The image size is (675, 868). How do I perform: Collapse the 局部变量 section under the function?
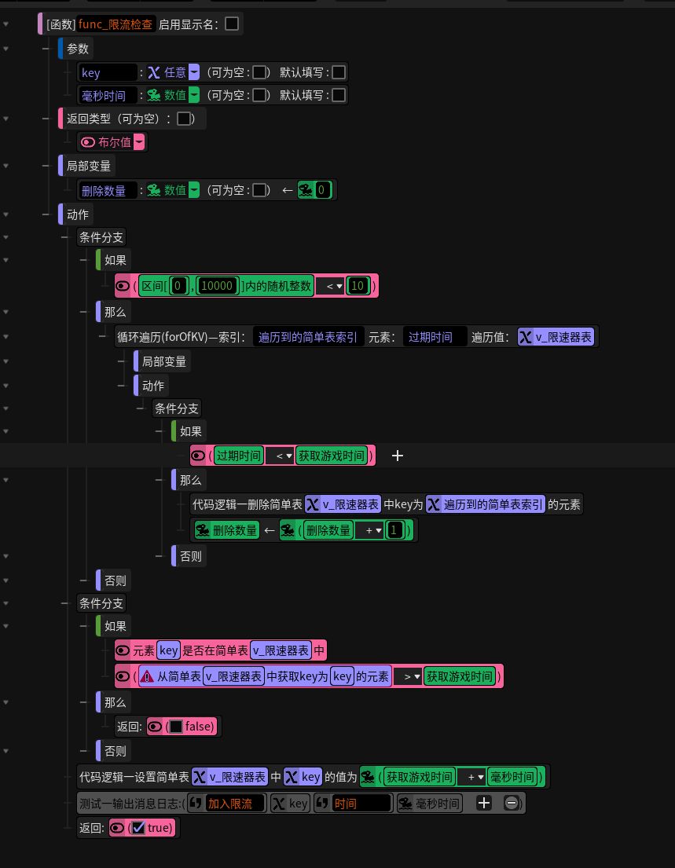pyautogui.click(x=46, y=166)
